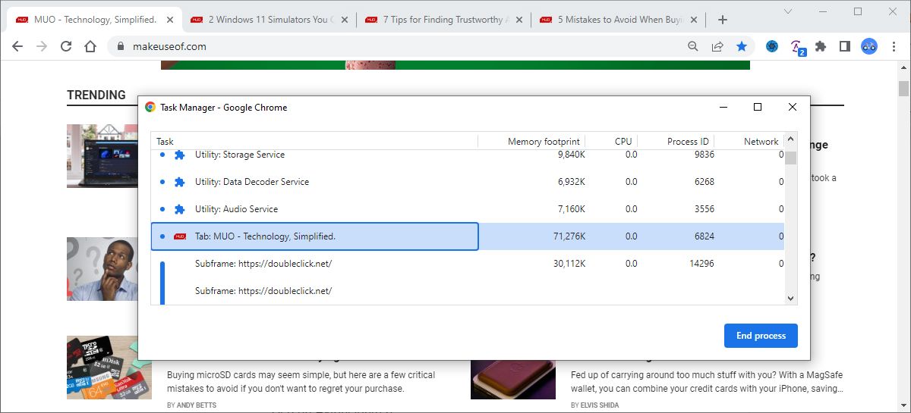Click the Task Manager scrollbar thumb

pos(791,157)
